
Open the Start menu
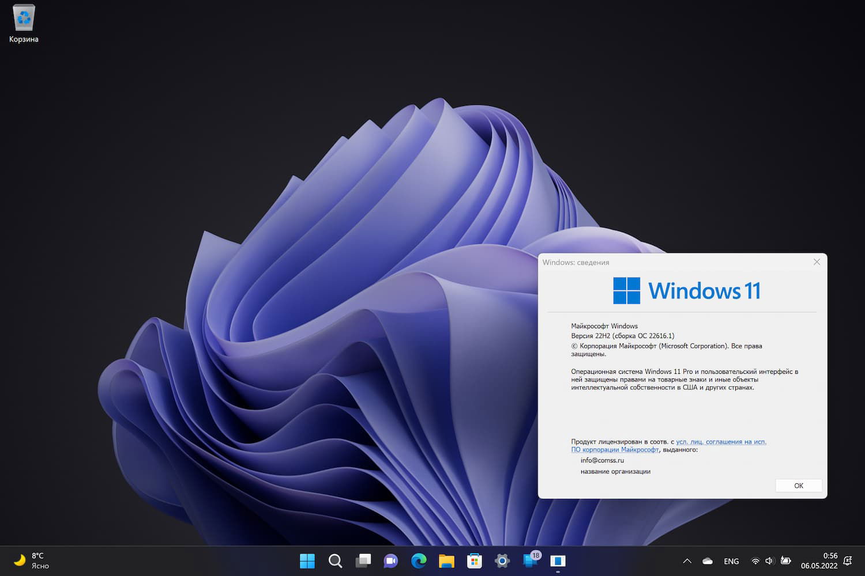coord(307,560)
